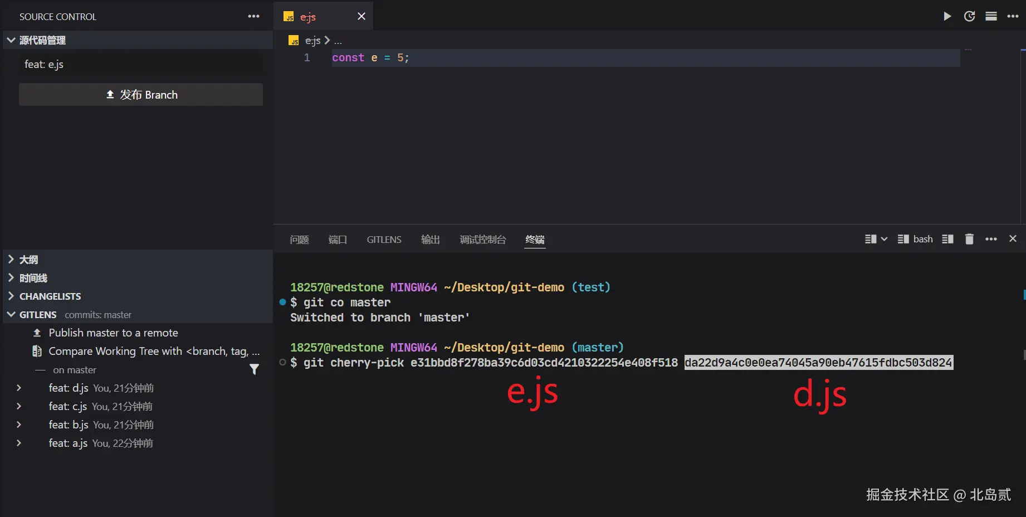Expand the feat: c.js commit

[x=19, y=406]
